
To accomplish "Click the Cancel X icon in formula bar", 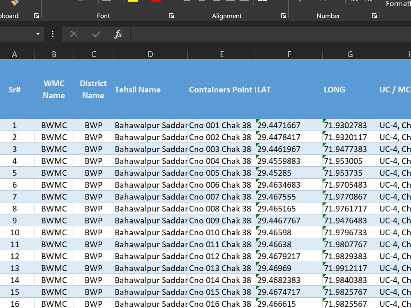I will (x=74, y=34).
